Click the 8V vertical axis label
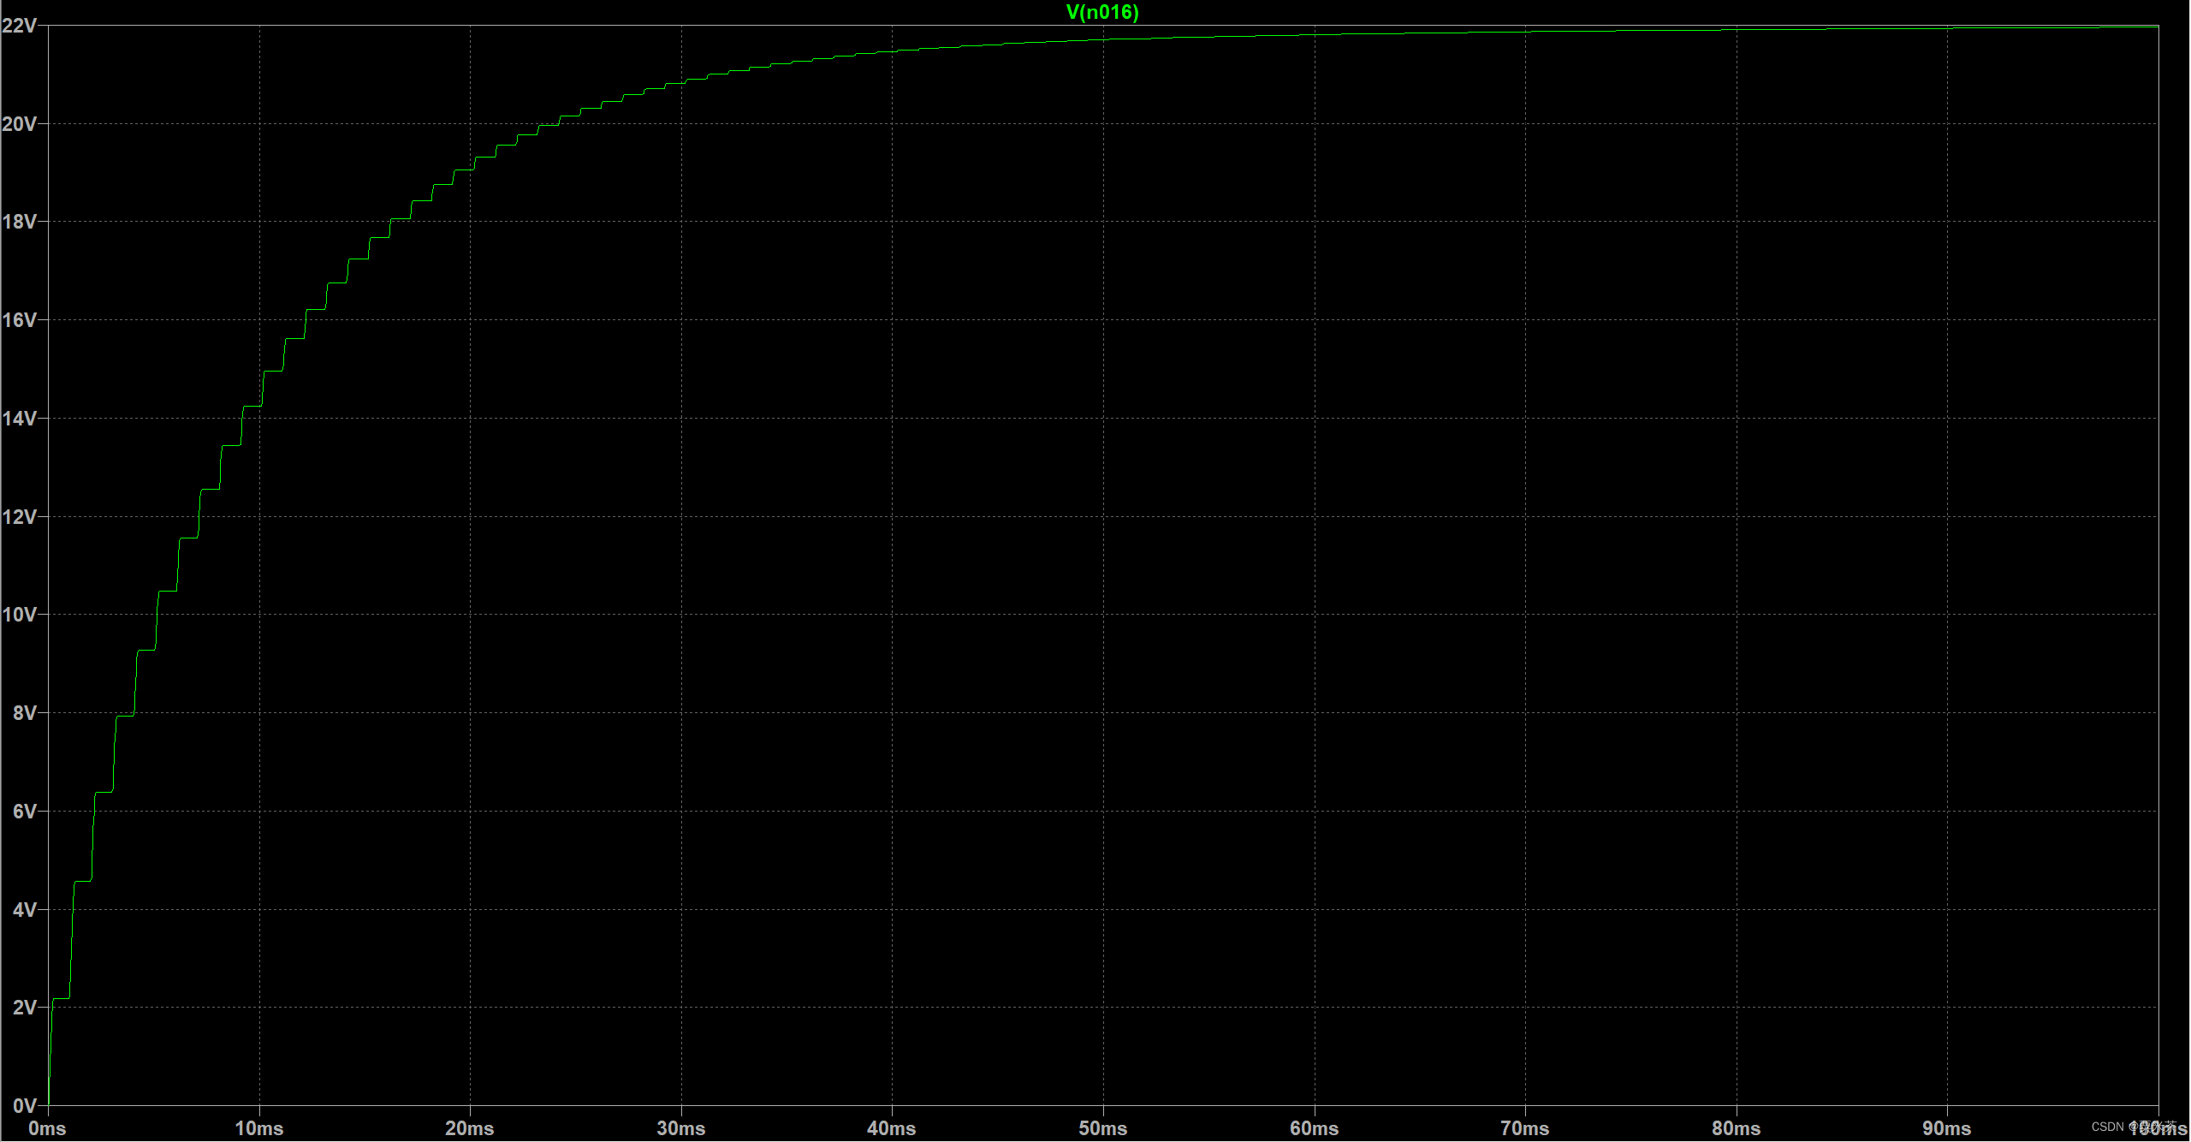Screen dimensions: 2191x1142 25,713
